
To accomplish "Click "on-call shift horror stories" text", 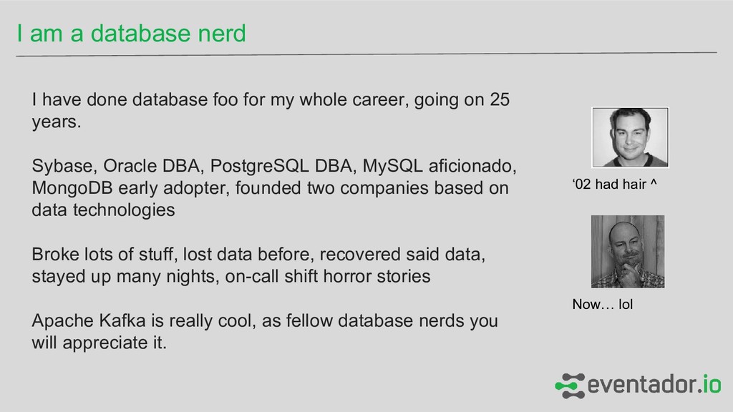I will [327, 277].
